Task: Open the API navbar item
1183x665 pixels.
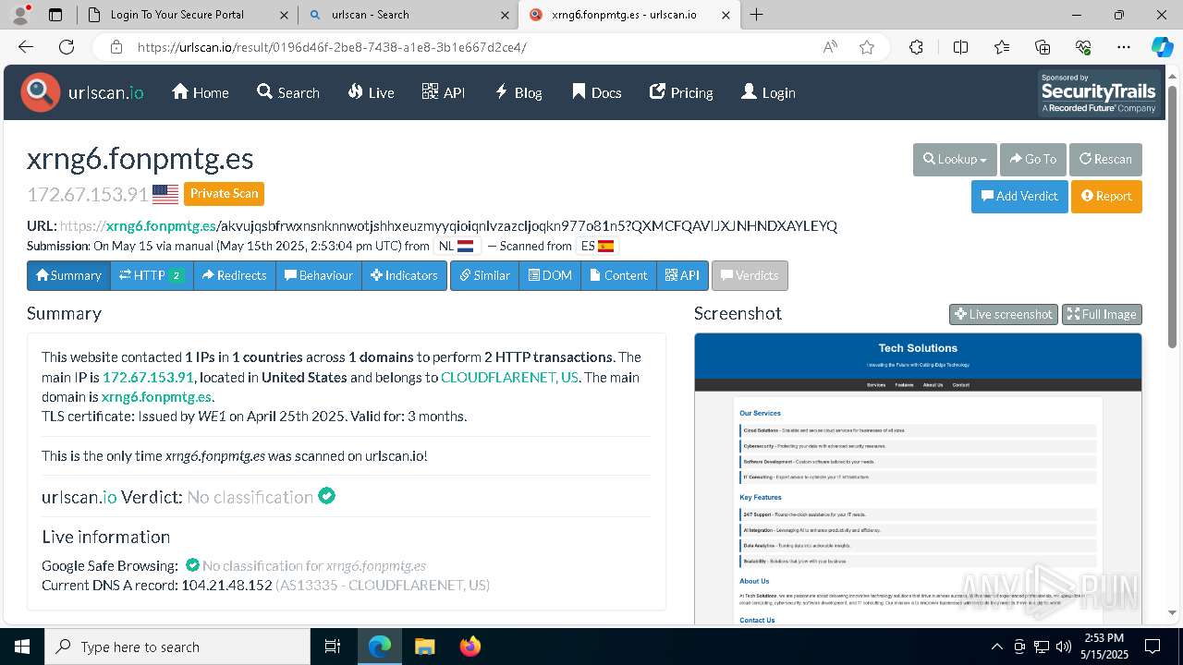Action: click(x=443, y=92)
